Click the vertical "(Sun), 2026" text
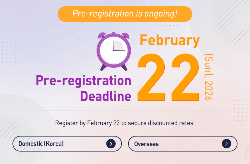250x164 pixels. 208,77
